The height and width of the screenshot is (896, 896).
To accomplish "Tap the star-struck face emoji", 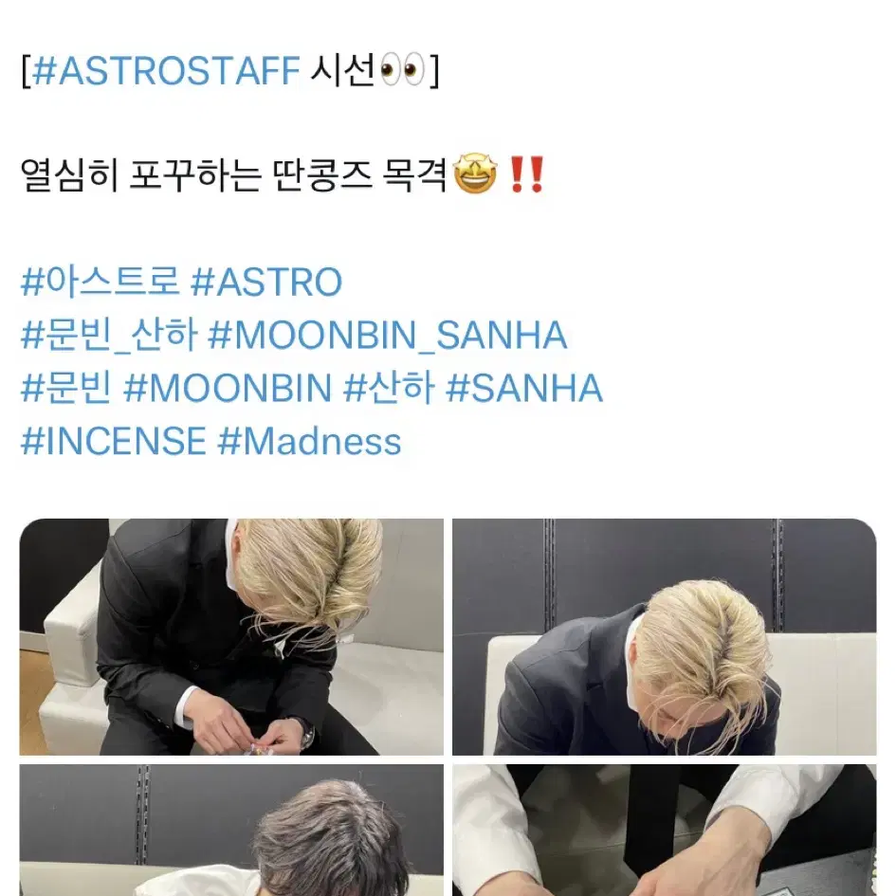I will pyautogui.click(x=475, y=174).
